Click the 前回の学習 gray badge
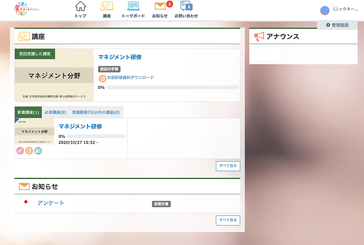Screen dimensions: 364x245 tap(109, 69)
